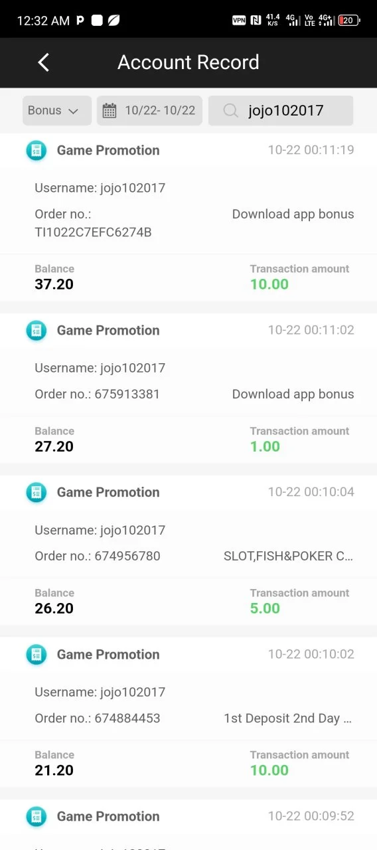
Task: Tap the Game Promotion icon at 00:11:19
Action: (x=37, y=150)
